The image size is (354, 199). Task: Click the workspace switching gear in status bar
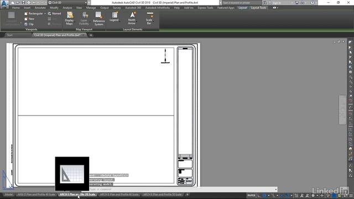(313, 196)
